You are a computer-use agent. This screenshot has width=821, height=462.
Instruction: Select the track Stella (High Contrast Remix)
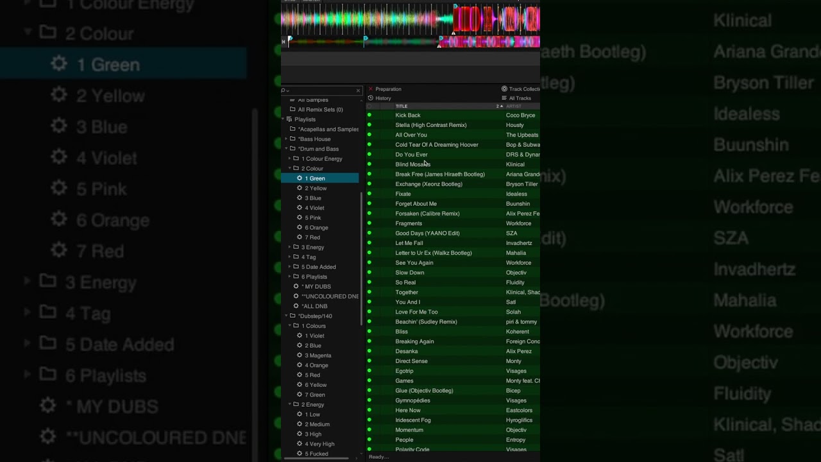(431, 125)
